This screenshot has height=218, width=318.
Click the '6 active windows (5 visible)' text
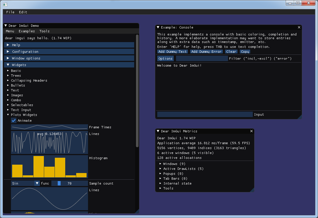[x=185, y=153]
